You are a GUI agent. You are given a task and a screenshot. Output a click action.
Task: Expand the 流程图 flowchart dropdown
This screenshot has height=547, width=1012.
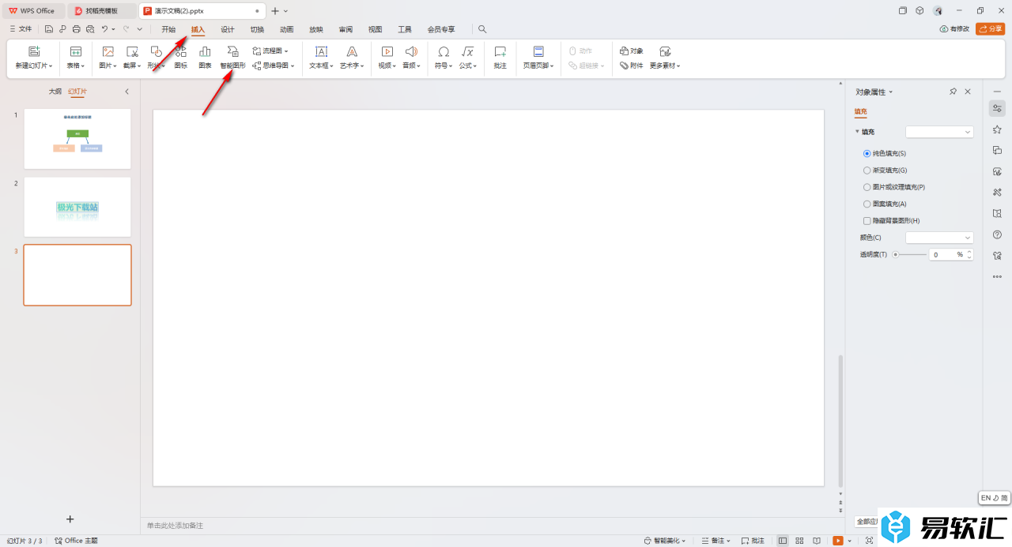tap(270, 51)
